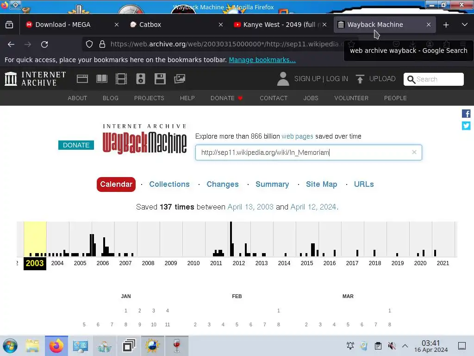Click the teal DONATE button
This screenshot has width=474, height=356.
(x=76, y=145)
